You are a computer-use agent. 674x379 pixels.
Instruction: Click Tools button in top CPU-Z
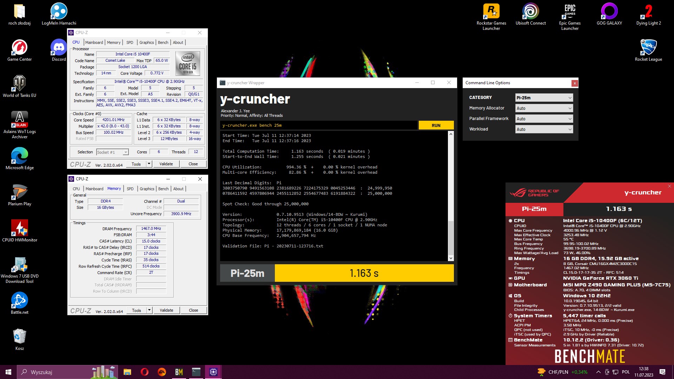[136, 164]
